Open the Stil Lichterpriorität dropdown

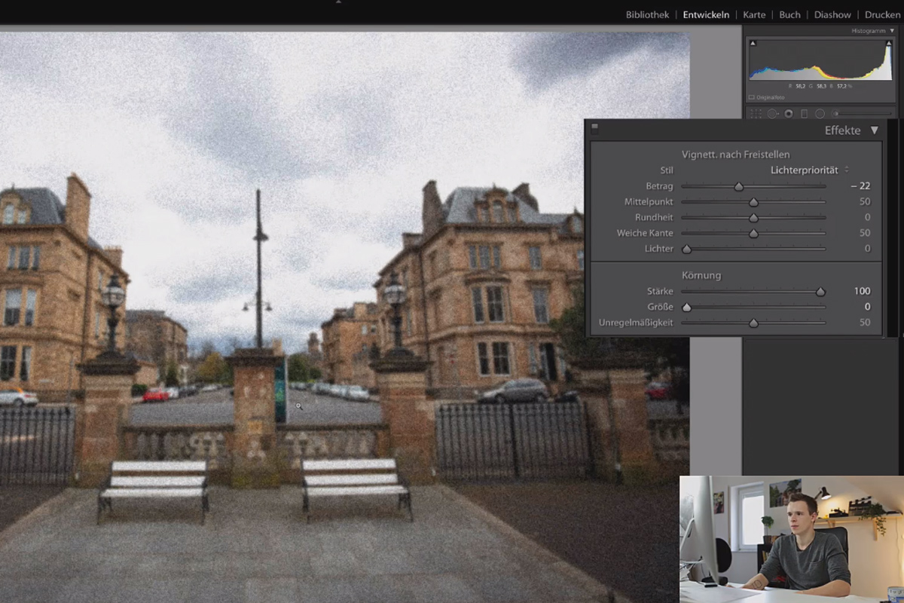click(810, 170)
